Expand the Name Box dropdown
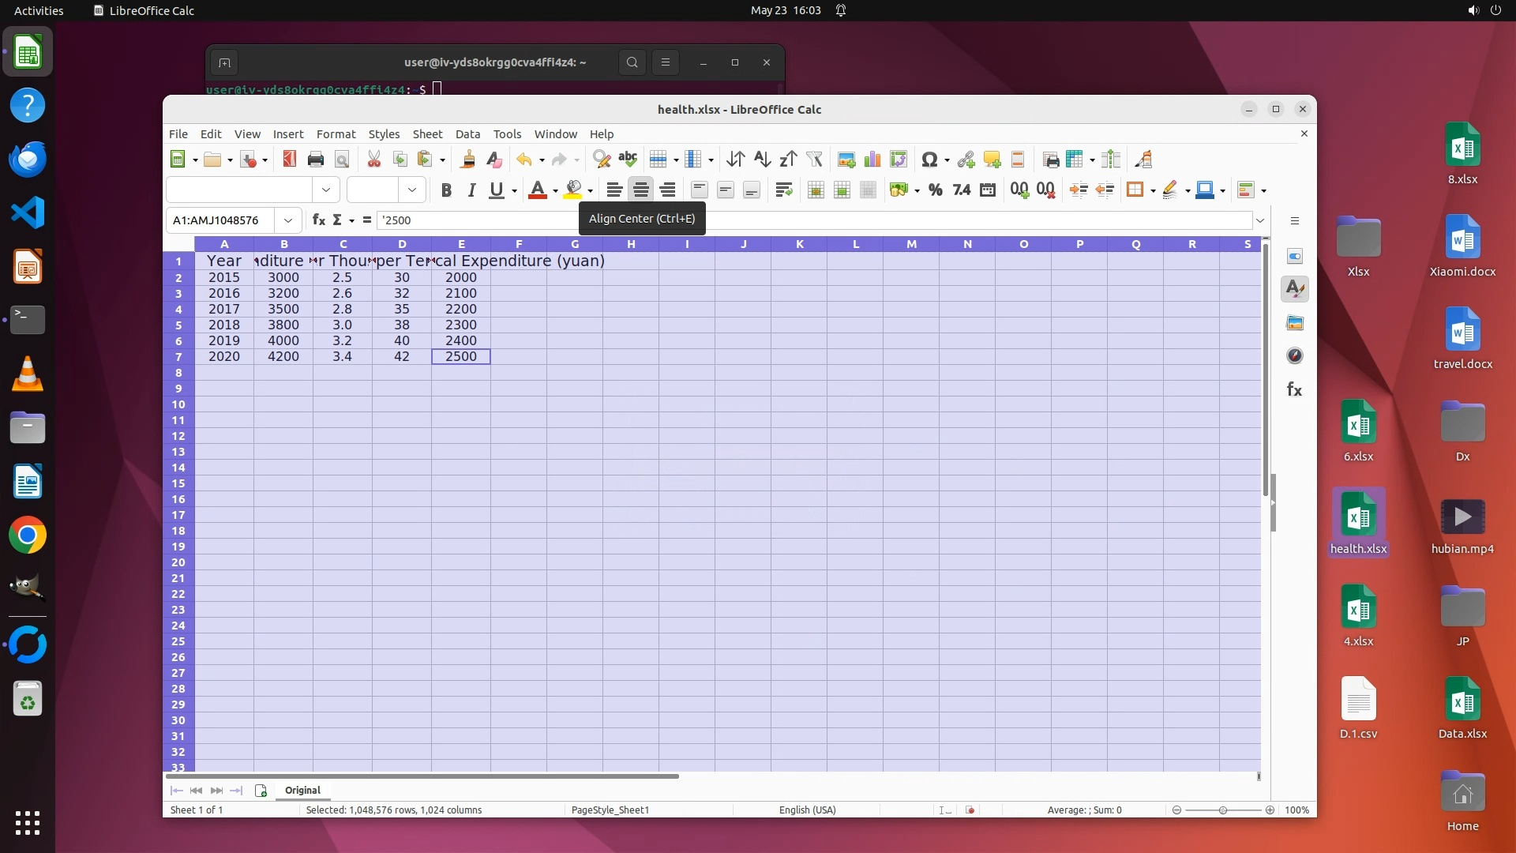 (x=288, y=220)
